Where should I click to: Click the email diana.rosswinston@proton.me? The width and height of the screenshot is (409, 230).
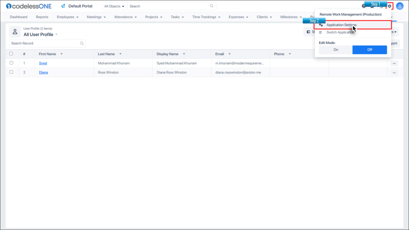pos(238,73)
